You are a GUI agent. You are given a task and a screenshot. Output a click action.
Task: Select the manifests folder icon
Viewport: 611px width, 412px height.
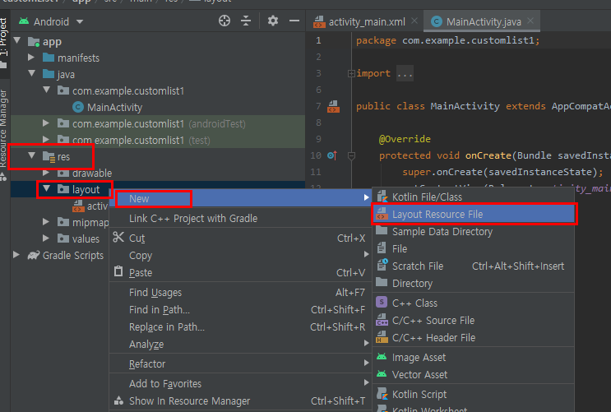(49, 58)
